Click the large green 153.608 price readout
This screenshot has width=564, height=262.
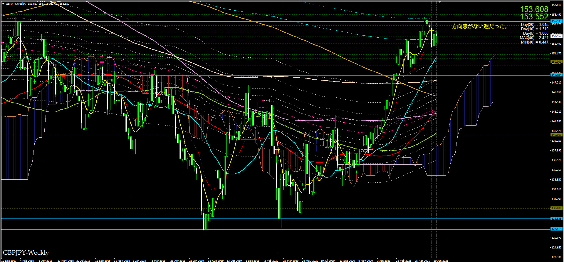(x=534, y=9)
